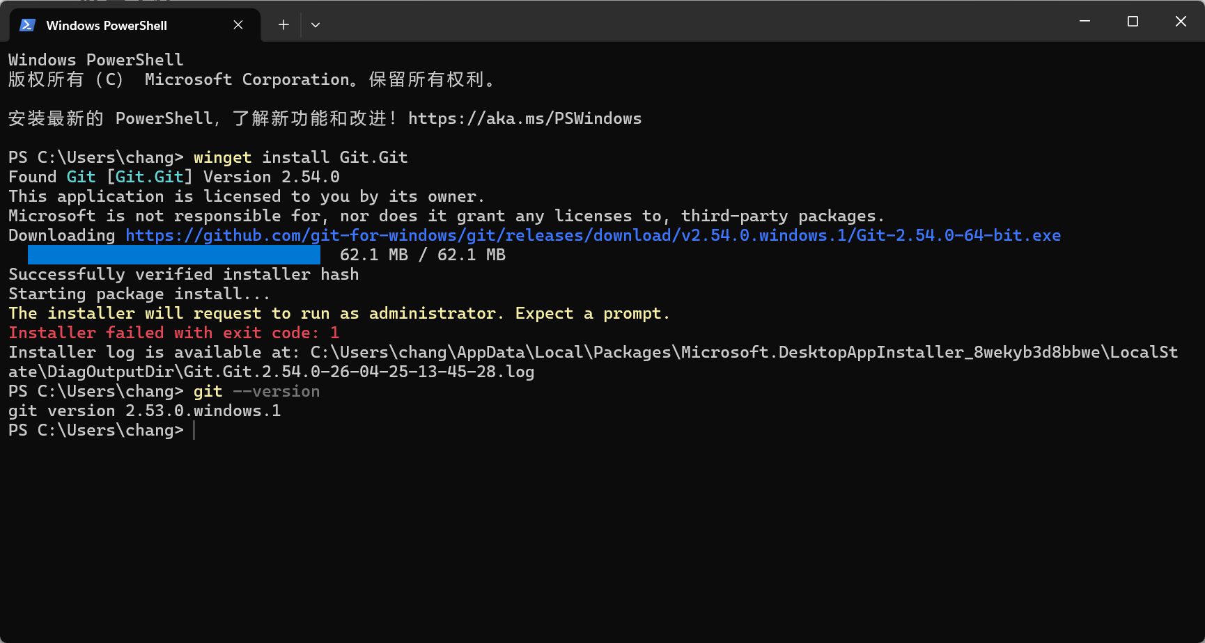Click the PowerShell icon on the tab
1205x643 pixels.
pos(27,25)
